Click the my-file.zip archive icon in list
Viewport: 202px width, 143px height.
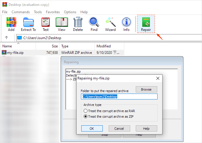4,52
